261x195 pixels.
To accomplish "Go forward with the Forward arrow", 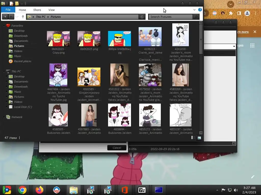I will click(11, 17).
